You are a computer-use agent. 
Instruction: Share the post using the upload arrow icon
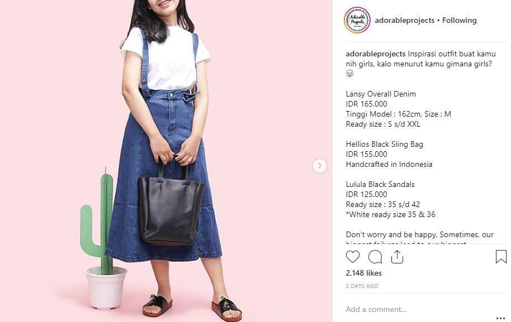coord(397,257)
